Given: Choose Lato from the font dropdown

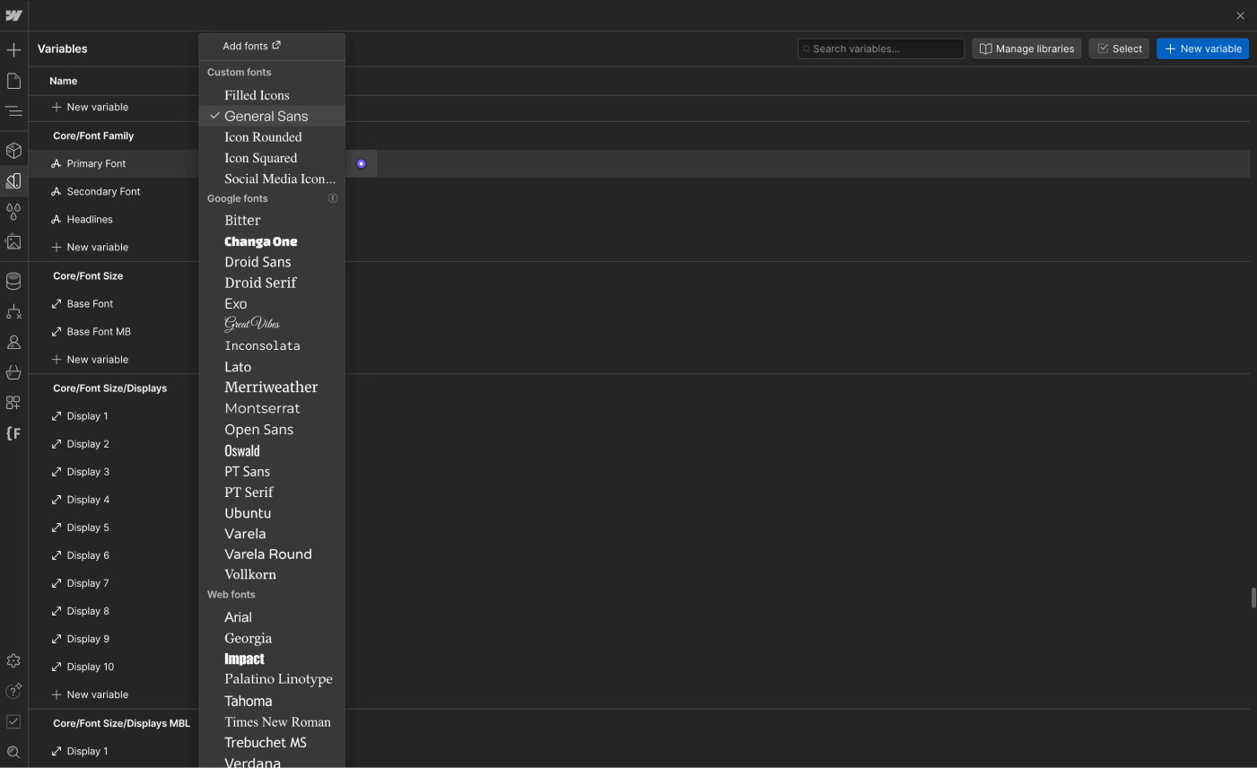Looking at the screenshot, I should click(x=238, y=367).
